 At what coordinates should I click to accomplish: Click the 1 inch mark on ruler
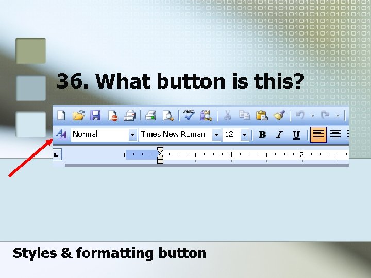click(x=231, y=154)
